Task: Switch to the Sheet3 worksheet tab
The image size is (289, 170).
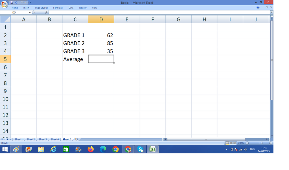Action: coord(43,139)
